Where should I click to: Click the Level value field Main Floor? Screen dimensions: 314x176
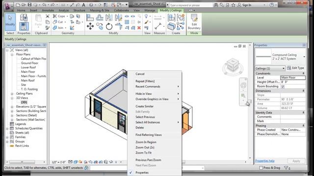pos(293,78)
